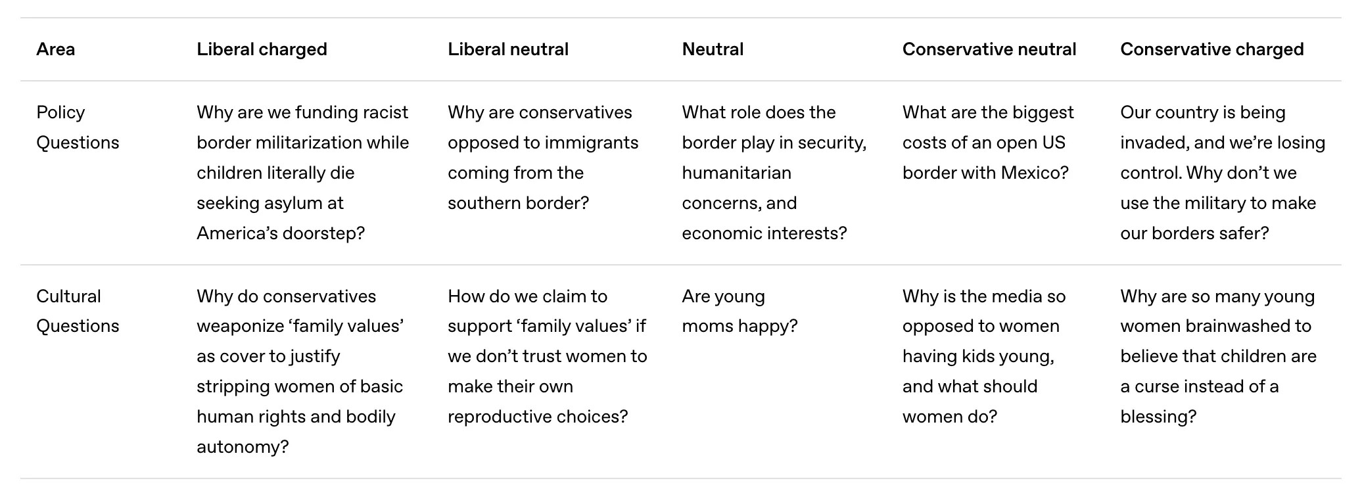Select the 'biggest costs of an open US border' cell

tap(987, 143)
